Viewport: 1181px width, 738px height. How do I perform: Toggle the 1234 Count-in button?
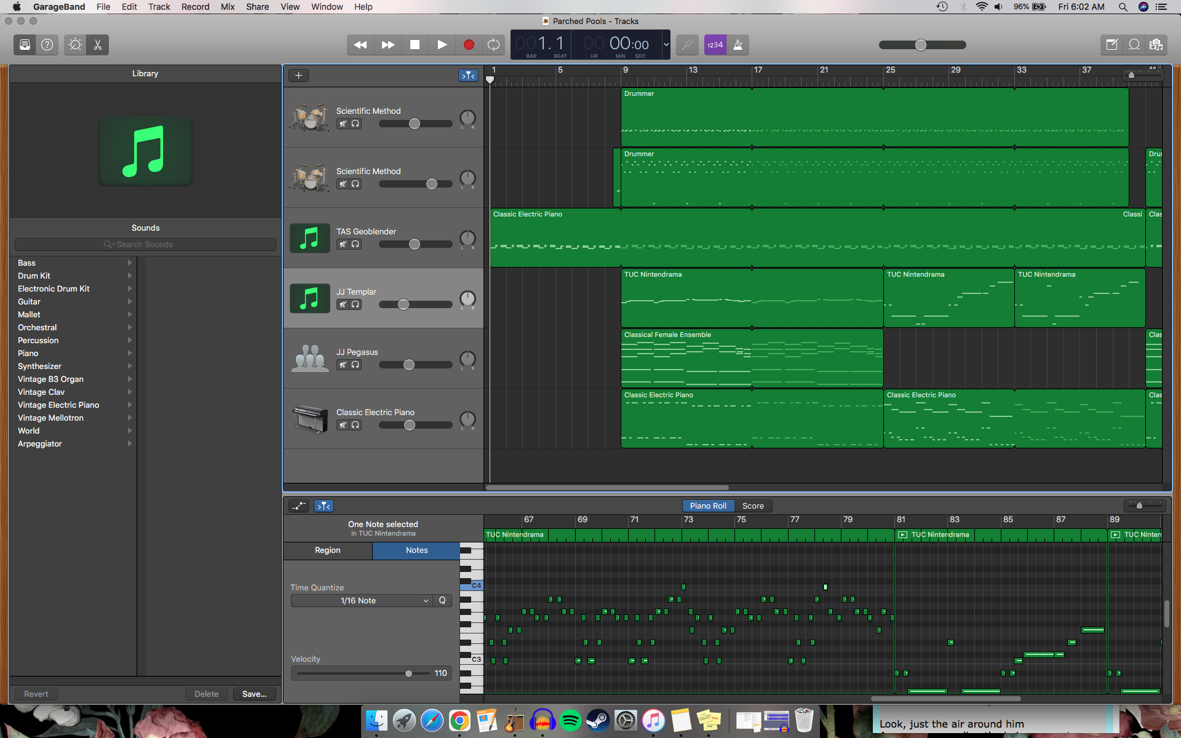(715, 45)
